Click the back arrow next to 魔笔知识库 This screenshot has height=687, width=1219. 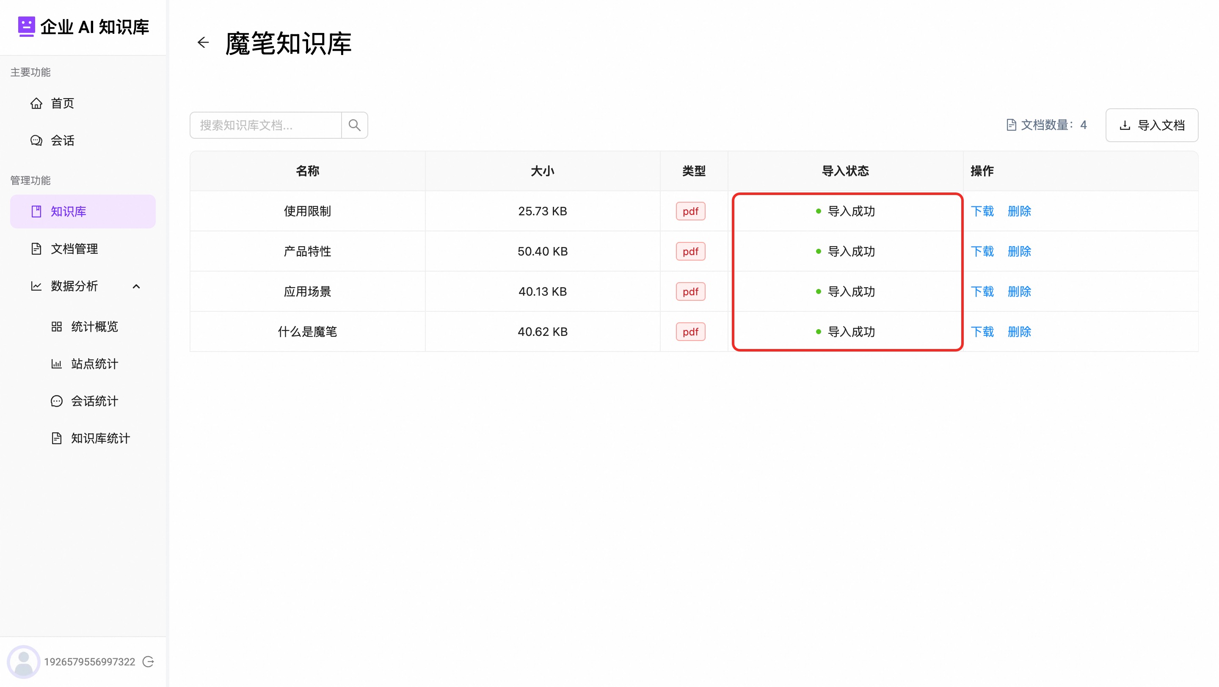tap(203, 43)
